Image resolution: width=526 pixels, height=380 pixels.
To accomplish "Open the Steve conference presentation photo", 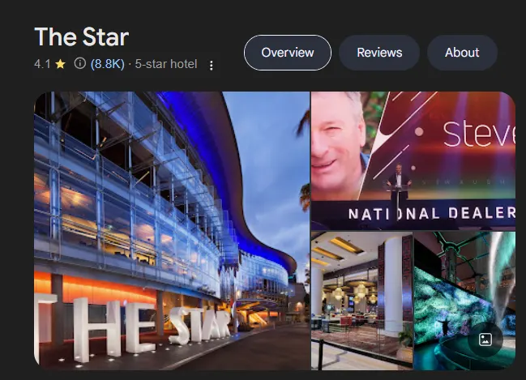I will (413, 160).
